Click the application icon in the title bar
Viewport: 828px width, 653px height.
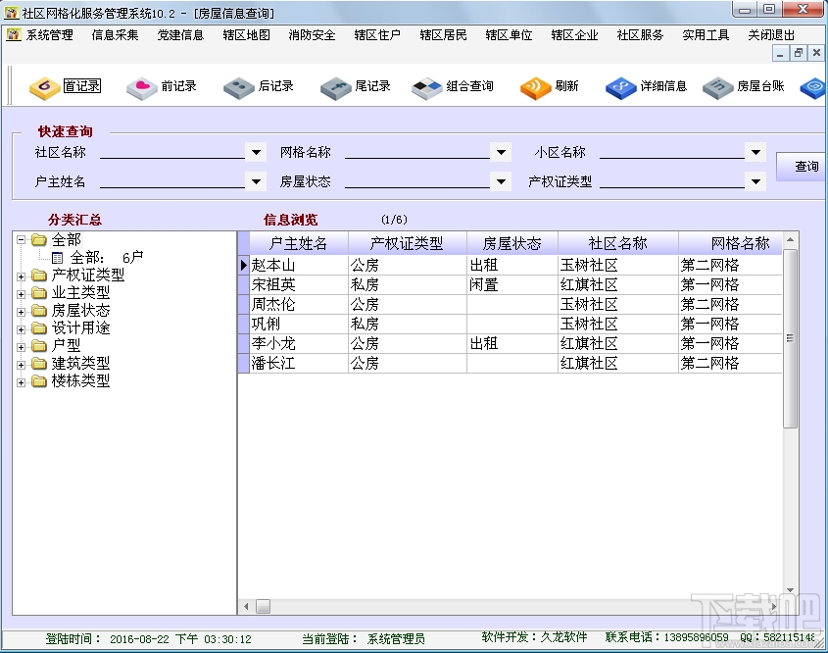(x=14, y=11)
